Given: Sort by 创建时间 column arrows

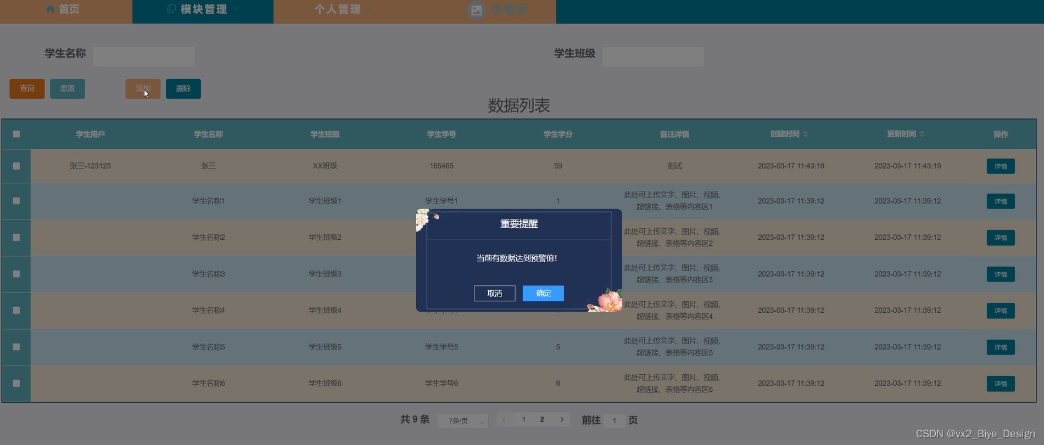Looking at the screenshot, I should (805, 134).
